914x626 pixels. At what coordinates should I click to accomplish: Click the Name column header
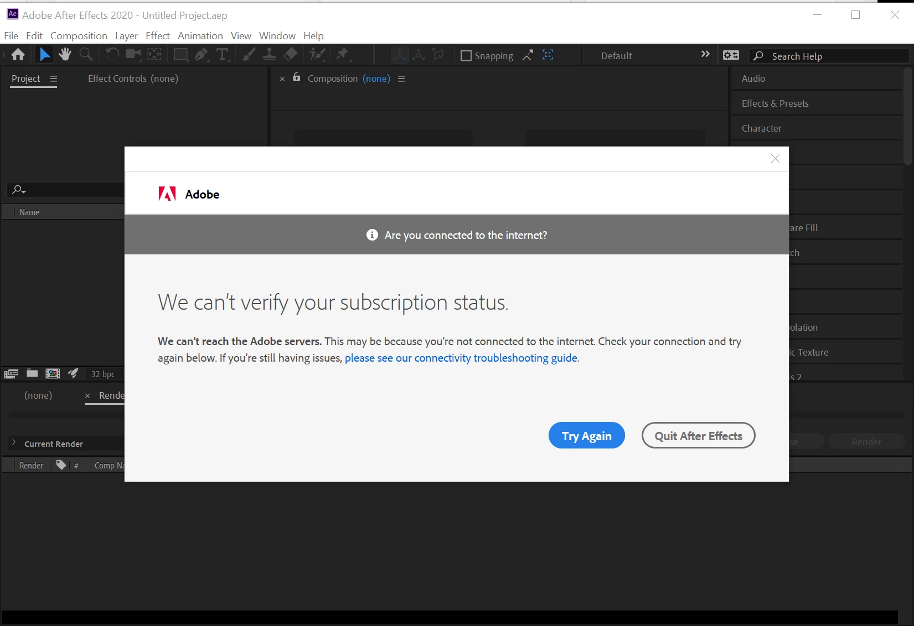(29, 212)
